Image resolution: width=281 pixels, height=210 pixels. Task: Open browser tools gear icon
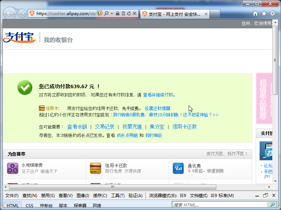273,13
